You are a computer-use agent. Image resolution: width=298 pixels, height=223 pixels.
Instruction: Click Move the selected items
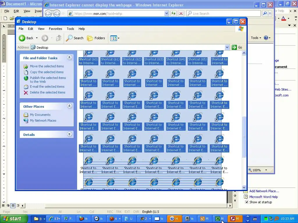click(47, 66)
